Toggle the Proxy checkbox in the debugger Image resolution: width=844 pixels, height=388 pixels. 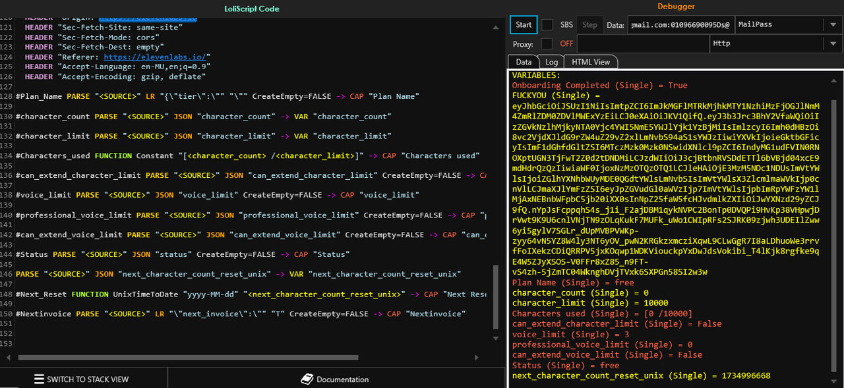click(547, 43)
